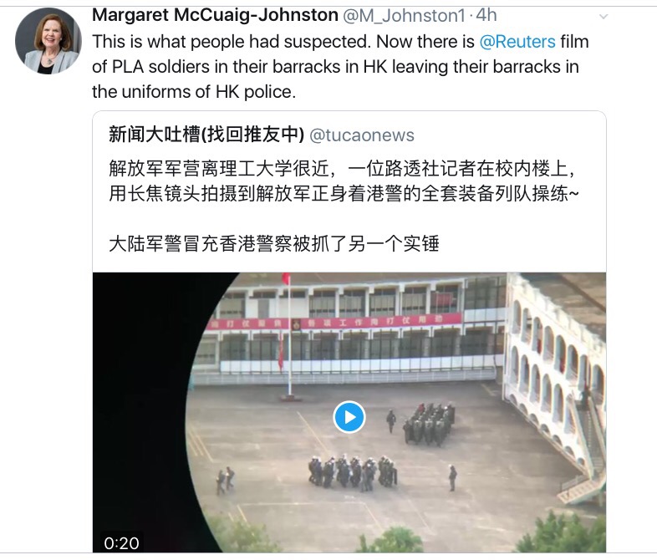The image size is (657, 560).
Task: Open Margaret McCuaig-Johnston's profile photo
Action: 48,42
